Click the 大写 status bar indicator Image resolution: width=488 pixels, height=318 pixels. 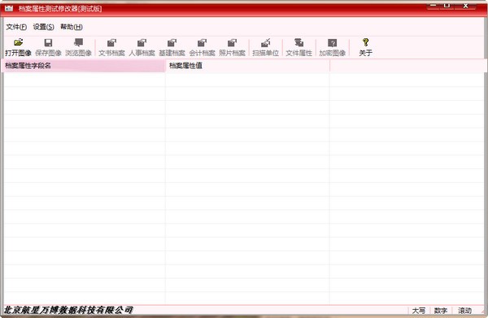tap(419, 310)
